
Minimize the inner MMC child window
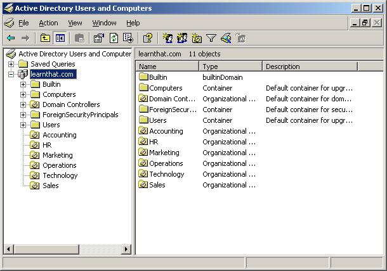(355, 23)
